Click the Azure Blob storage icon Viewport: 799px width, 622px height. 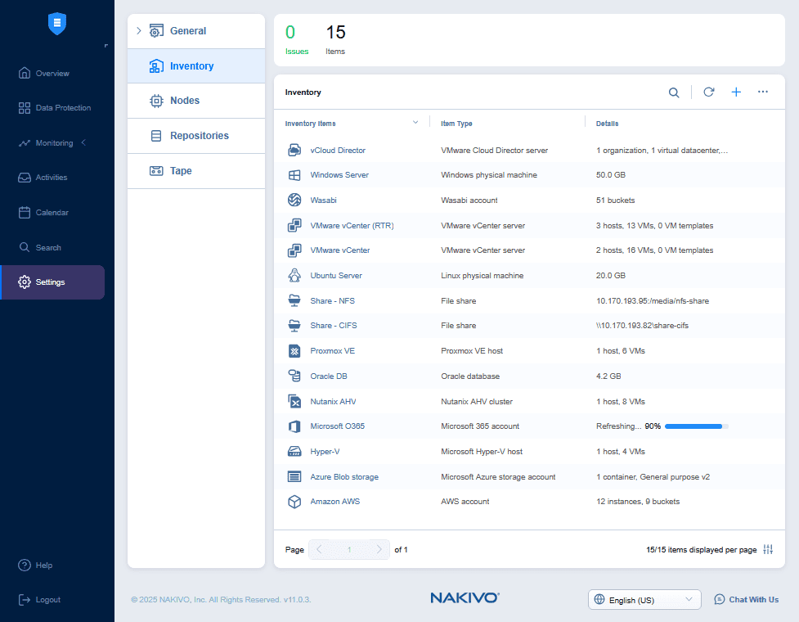(x=294, y=476)
